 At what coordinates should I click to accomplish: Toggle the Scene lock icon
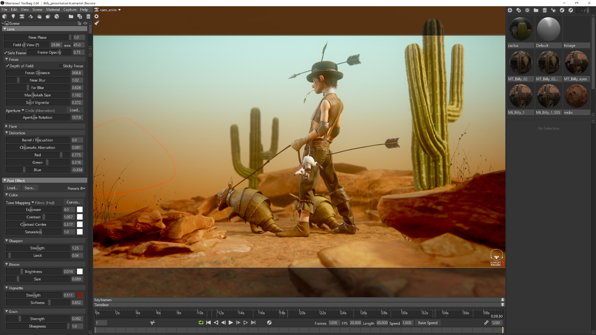pos(79,23)
